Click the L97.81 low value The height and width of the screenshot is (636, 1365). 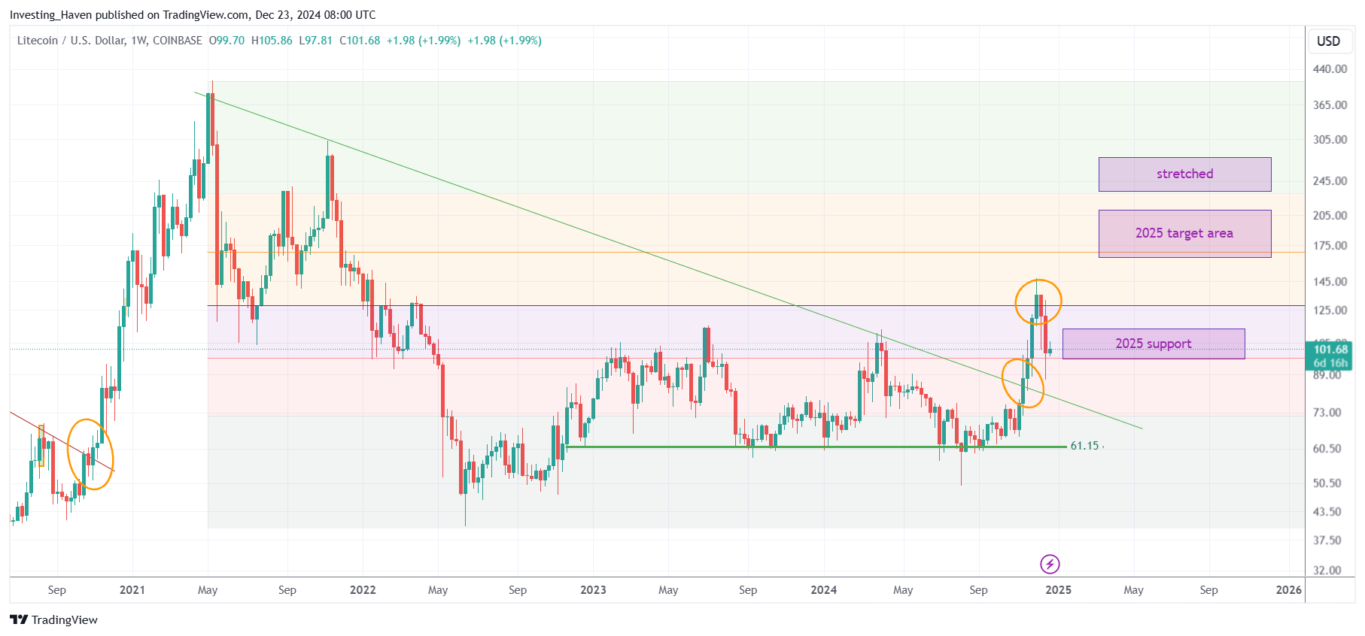[315, 41]
